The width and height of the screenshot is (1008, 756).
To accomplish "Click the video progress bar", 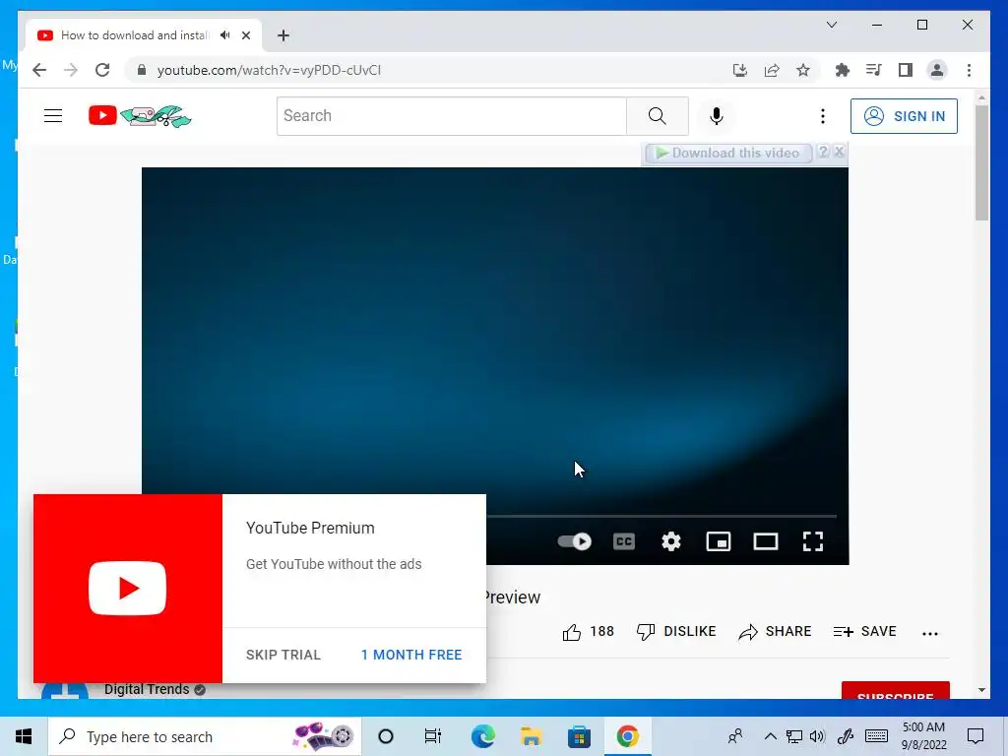I will pyautogui.click(x=661, y=516).
